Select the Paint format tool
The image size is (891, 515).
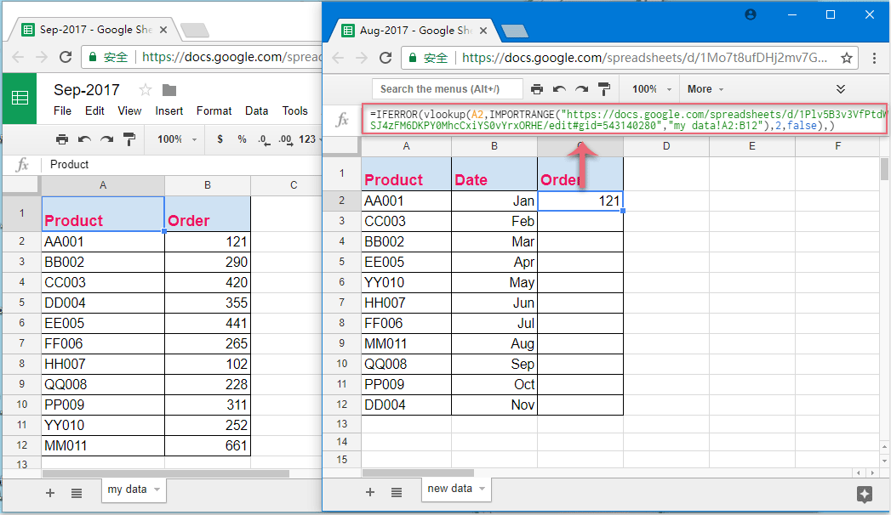604,88
